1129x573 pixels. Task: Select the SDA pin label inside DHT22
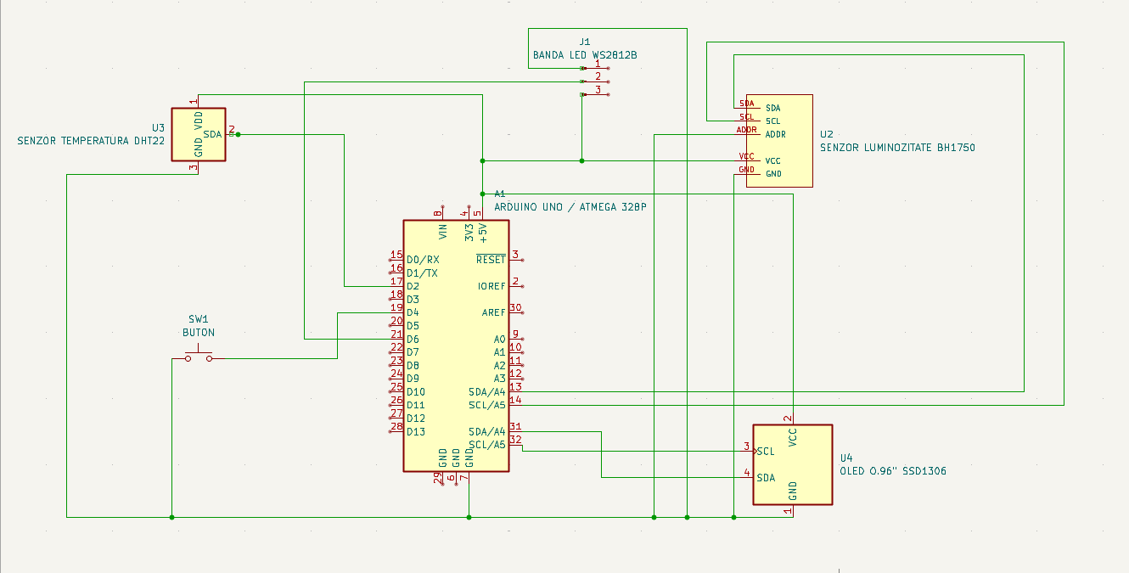tap(212, 134)
